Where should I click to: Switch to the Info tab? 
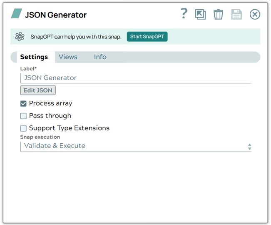[x=100, y=57]
